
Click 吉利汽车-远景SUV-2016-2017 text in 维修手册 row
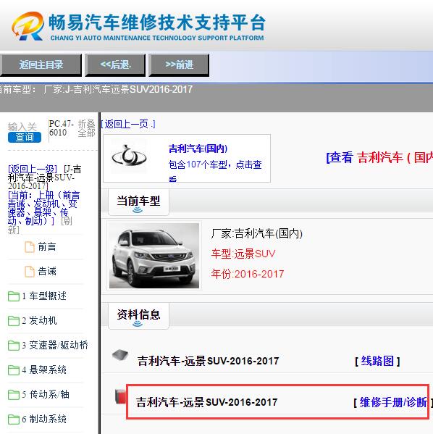coord(206,402)
